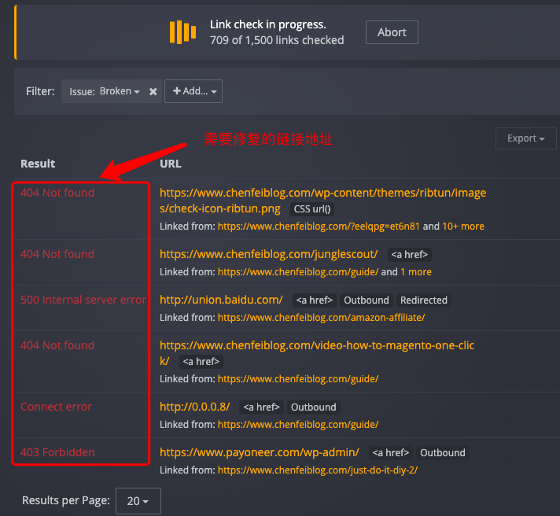This screenshot has height=516, width=560.
Task: Click the Filter: label
Action: click(40, 91)
